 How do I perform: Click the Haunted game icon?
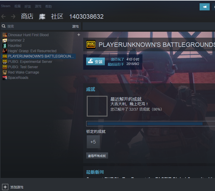point(5,46)
